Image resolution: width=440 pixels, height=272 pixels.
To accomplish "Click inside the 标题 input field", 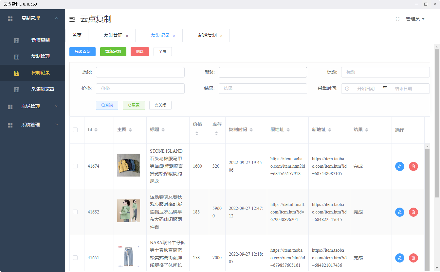I will click(x=385, y=72).
